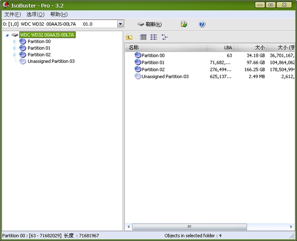
Task: Switch to large icons grid view
Action: (143, 37)
